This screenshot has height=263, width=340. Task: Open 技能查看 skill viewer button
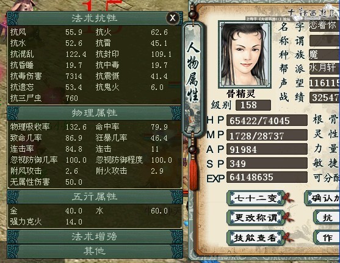click(256, 238)
